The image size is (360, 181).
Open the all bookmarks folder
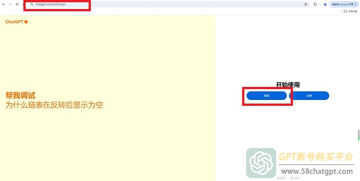click(x=350, y=11)
